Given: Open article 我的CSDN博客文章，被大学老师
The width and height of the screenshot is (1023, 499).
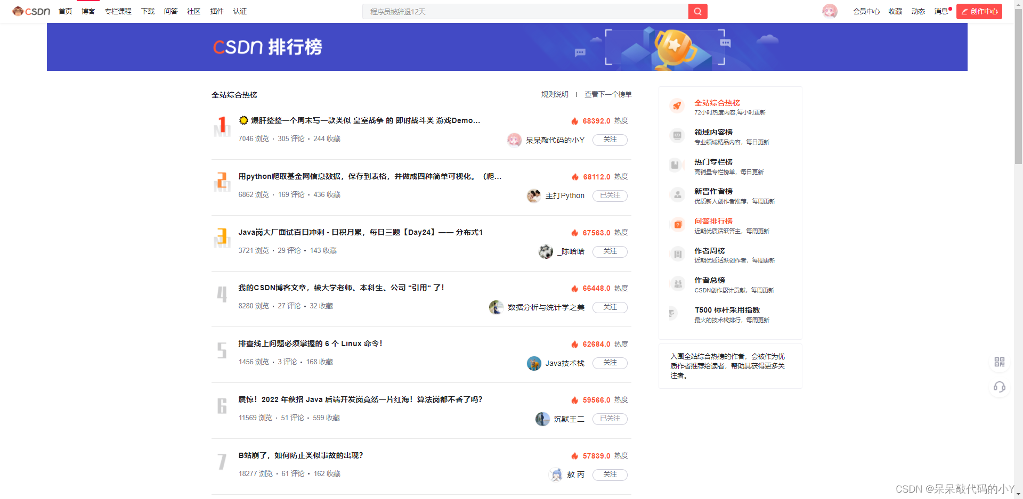Looking at the screenshot, I should [341, 288].
